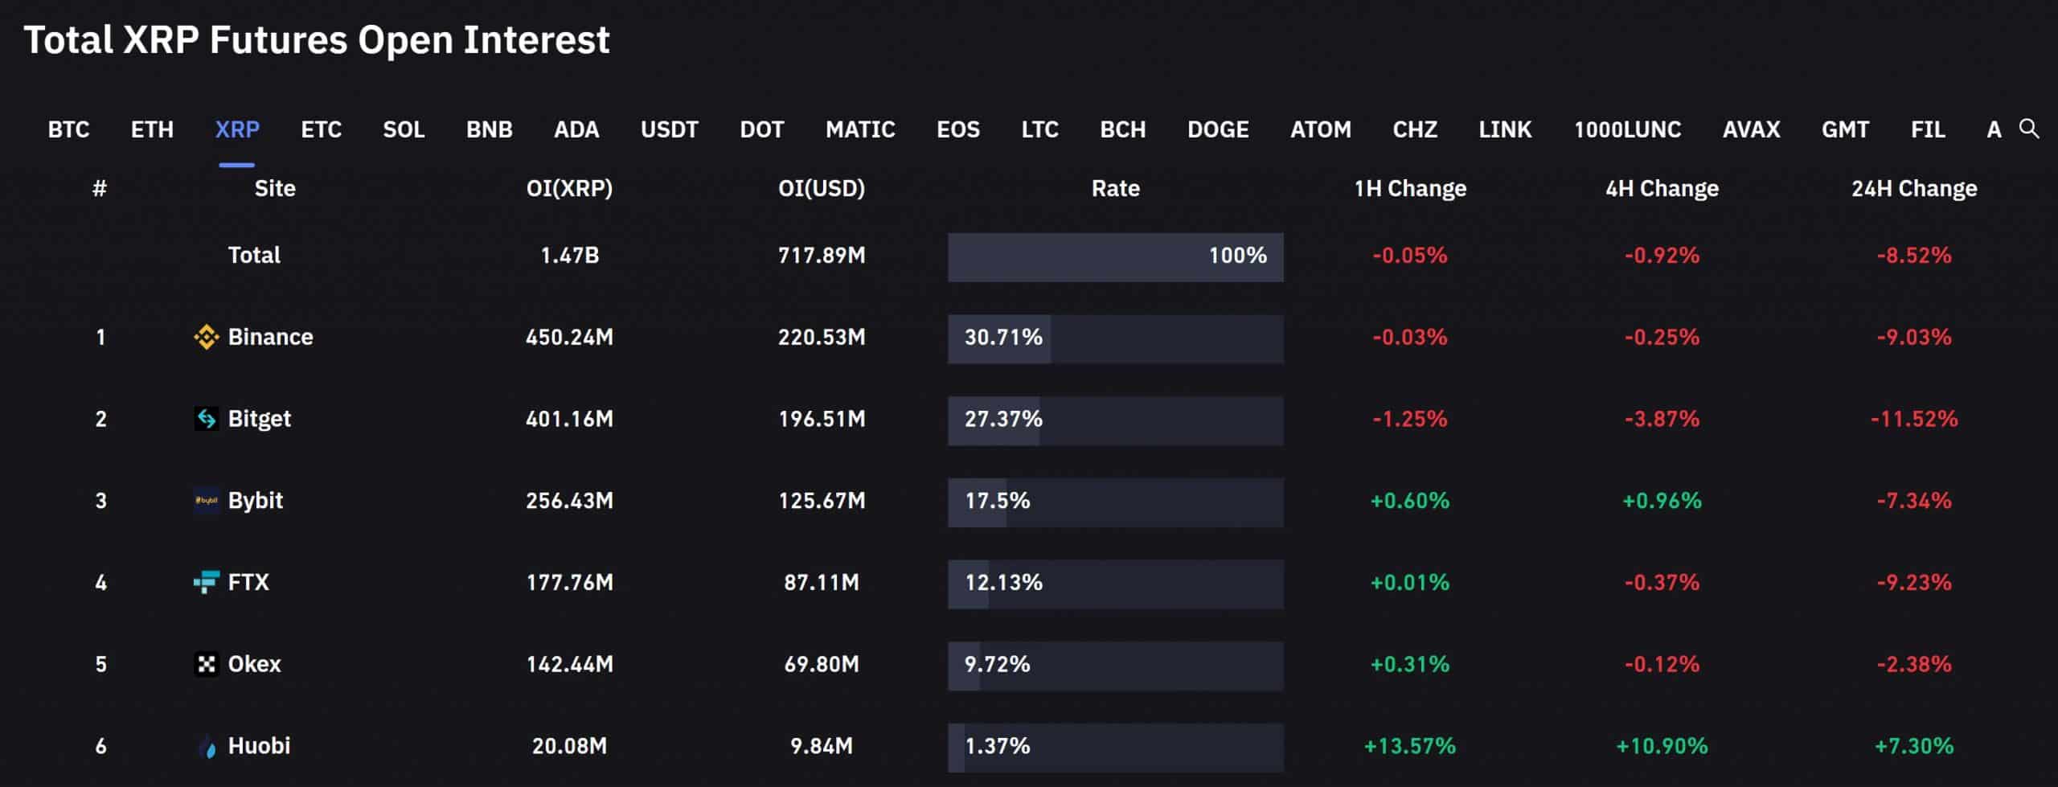Select the ATOM tab
Screen dimensions: 2058x787
point(1321,129)
